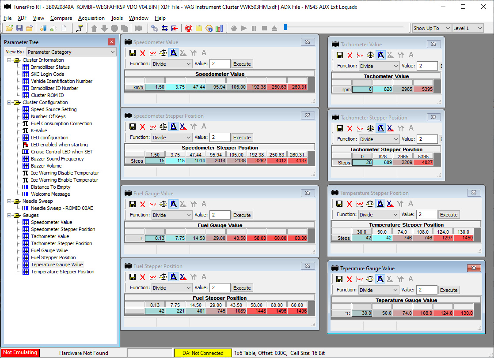Open the Level 1 dropdown
Screen dimensions: 494x358
pyautogui.click(x=468, y=28)
